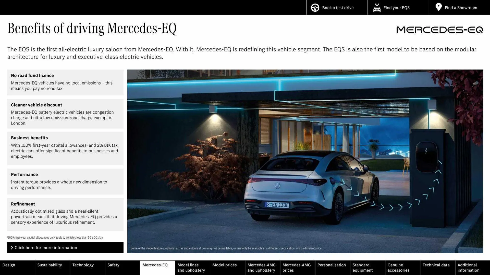Viewport: 490px width, 275px height.
Task: Open the Technical data section
Action: coord(437,265)
